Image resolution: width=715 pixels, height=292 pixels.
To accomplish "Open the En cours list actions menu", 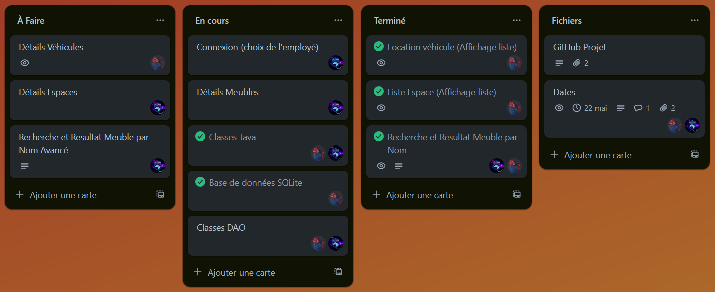I will click(338, 20).
